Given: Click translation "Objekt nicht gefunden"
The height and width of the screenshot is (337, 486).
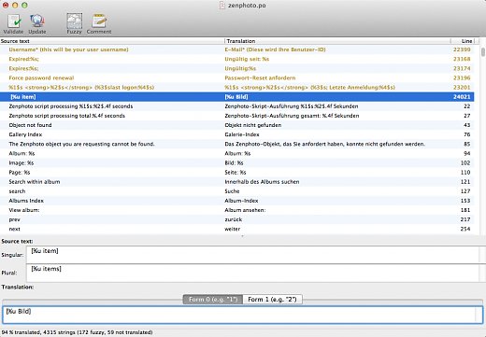Looking at the screenshot, I should [253, 125].
